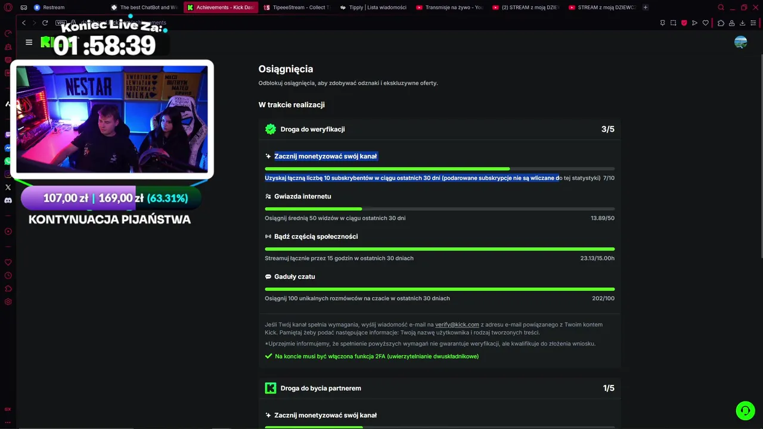Click the Bądź częścią społeczności progress bar
This screenshot has height=429, width=763.
(440, 249)
